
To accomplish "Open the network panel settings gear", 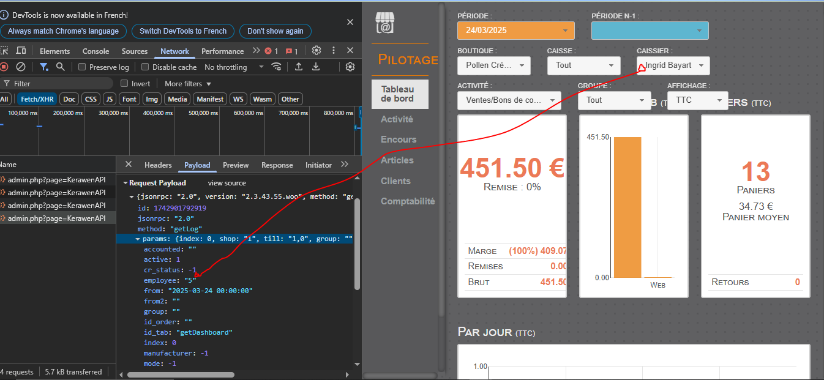I will click(350, 67).
